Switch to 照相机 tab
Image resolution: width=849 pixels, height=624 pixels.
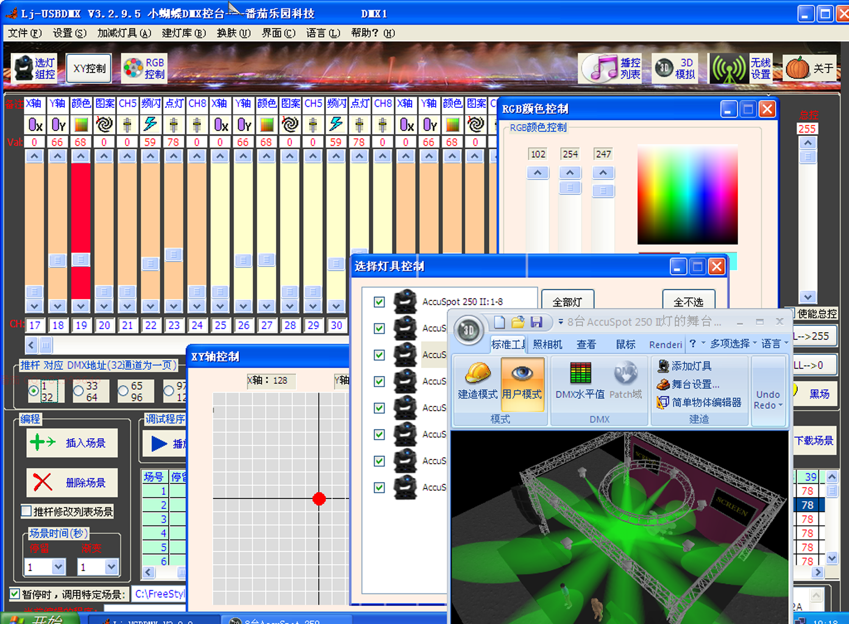(x=547, y=344)
